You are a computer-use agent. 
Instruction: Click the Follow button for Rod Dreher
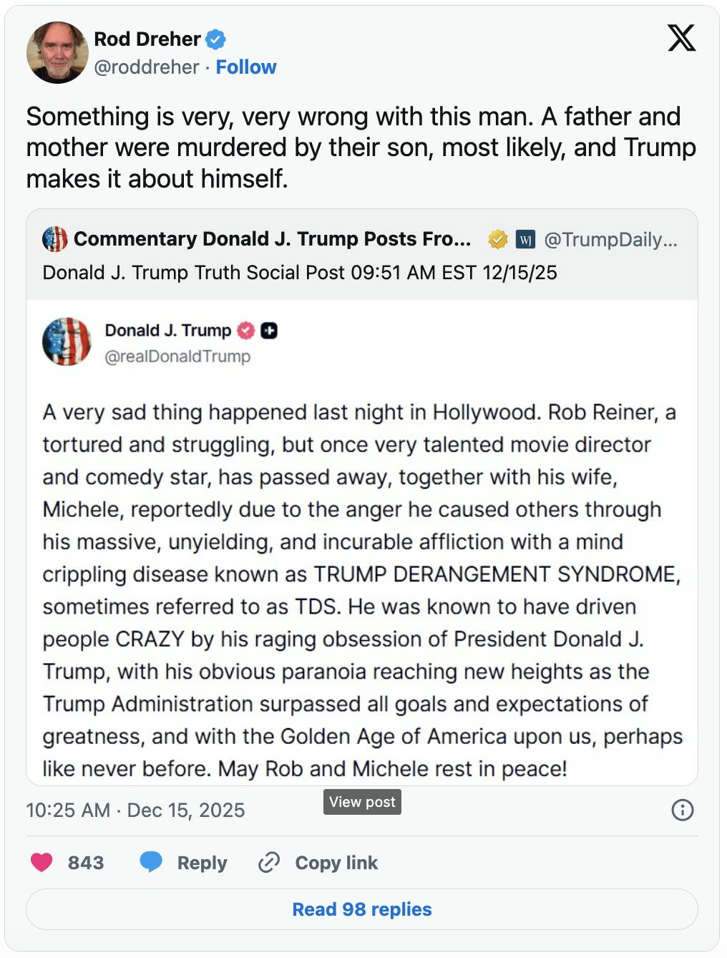click(247, 67)
